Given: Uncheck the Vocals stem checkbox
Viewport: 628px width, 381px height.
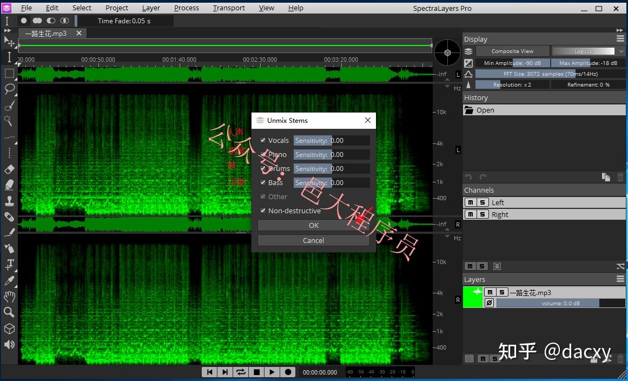Looking at the screenshot, I should click(x=263, y=140).
